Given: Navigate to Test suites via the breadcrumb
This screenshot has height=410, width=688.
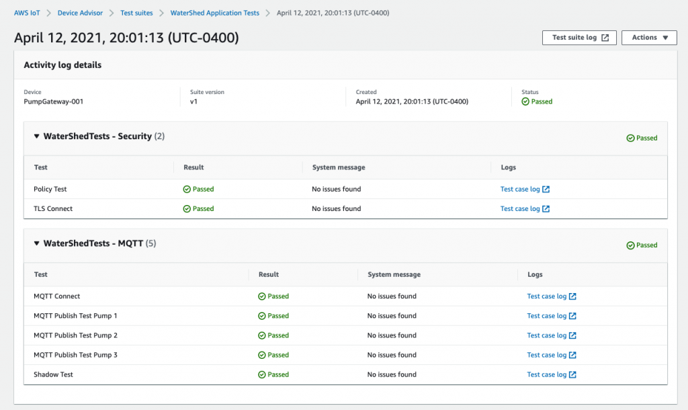Looking at the screenshot, I should pyautogui.click(x=136, y=12).
